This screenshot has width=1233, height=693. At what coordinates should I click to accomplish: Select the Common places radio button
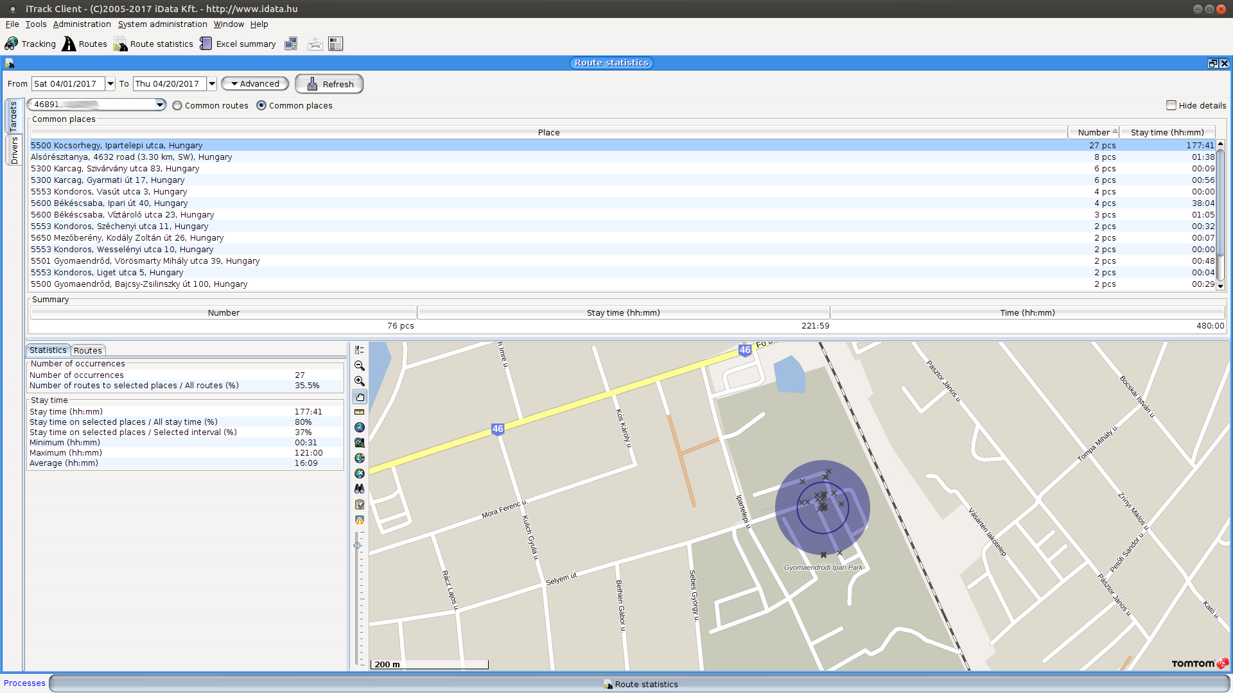coord(261,106)
